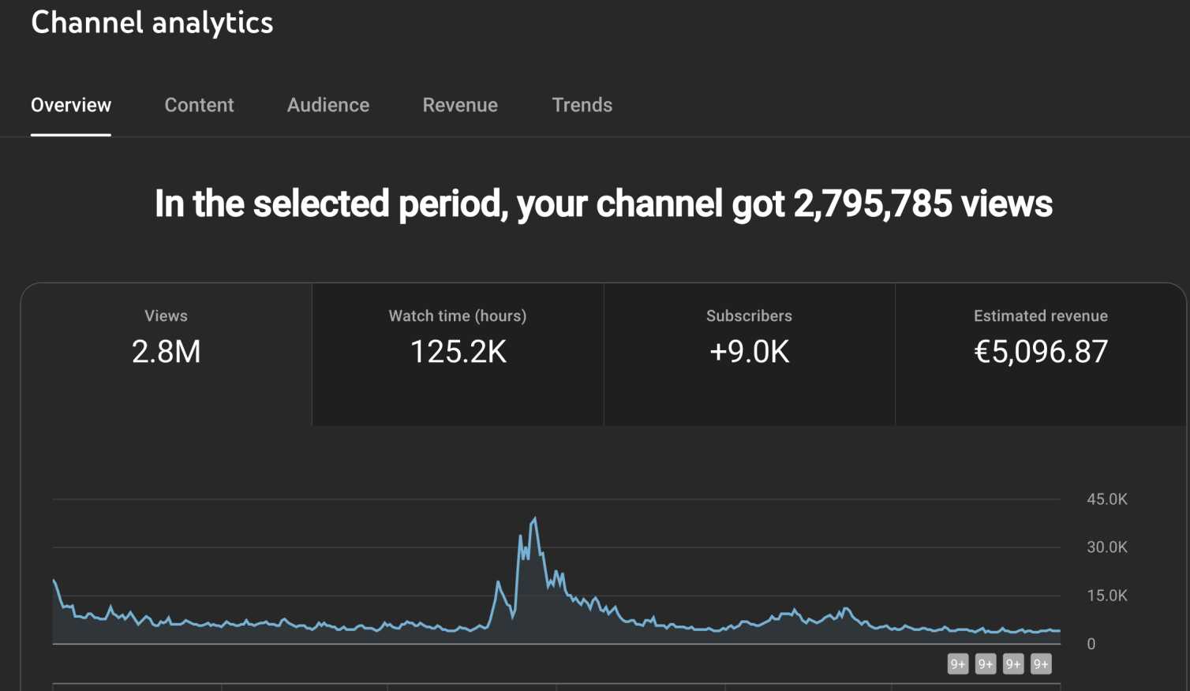Click the highest peak of the views graph
This screenshot has width=1190, height=691.
pos(535,519)
